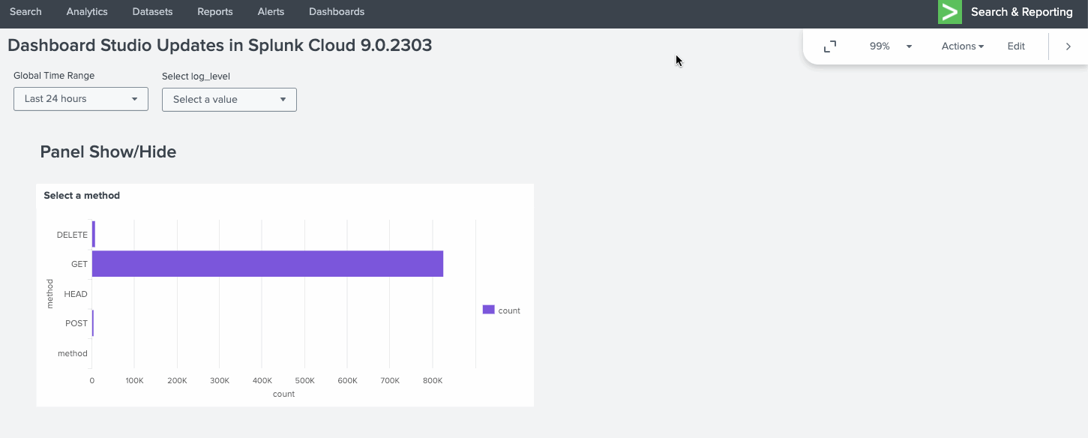
Task: Click the 99% zoom value
Action: click(x=880, y=46)
